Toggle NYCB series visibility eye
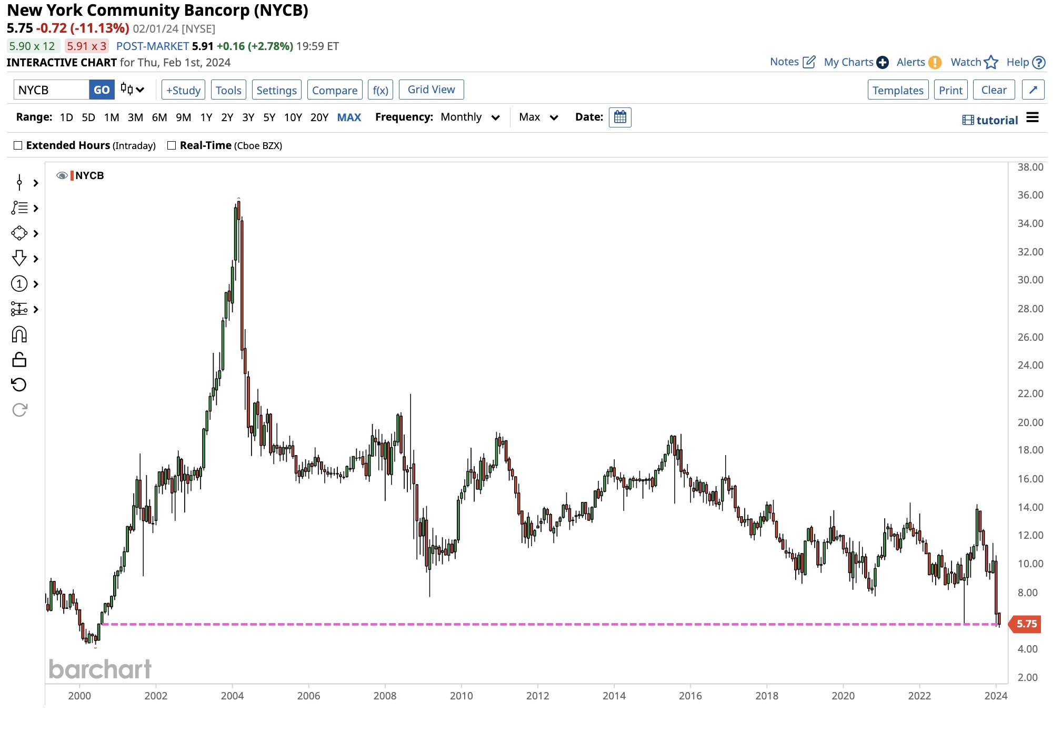This screenshot has height=730, width=1062. (x=62, y=175)
